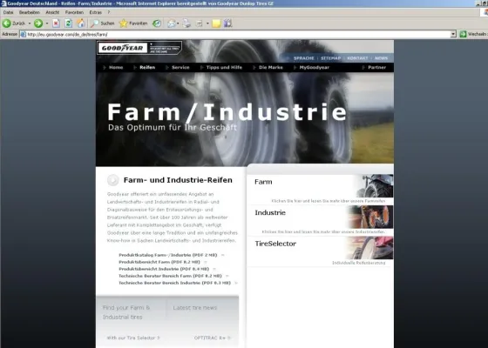The image size is (488, 348).
Task: Download Technische Berater Bereich Farm PDF
Action: click(x=170, y=276)
